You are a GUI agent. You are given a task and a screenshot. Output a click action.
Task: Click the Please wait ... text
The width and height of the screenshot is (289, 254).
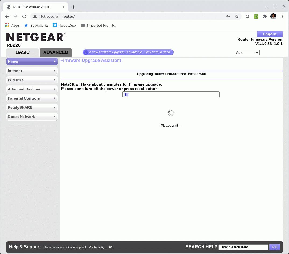(171, 126)
